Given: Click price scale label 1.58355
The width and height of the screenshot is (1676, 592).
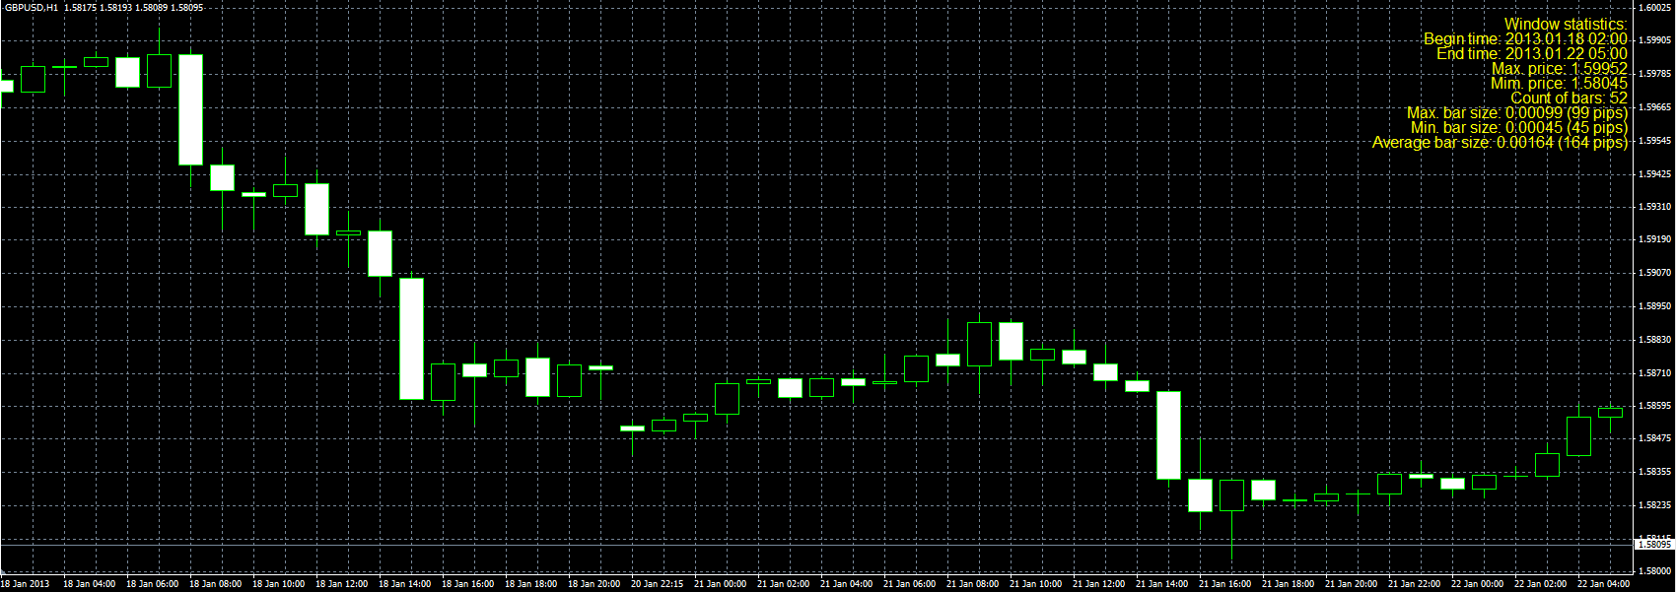Looking at the screenshot, I should (1655, 472).
